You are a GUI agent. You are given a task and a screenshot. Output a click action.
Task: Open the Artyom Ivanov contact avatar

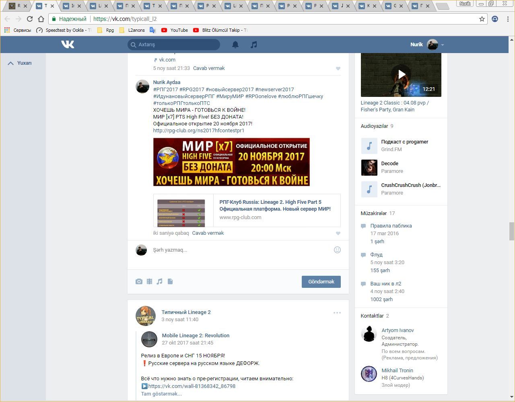[369, 334]
